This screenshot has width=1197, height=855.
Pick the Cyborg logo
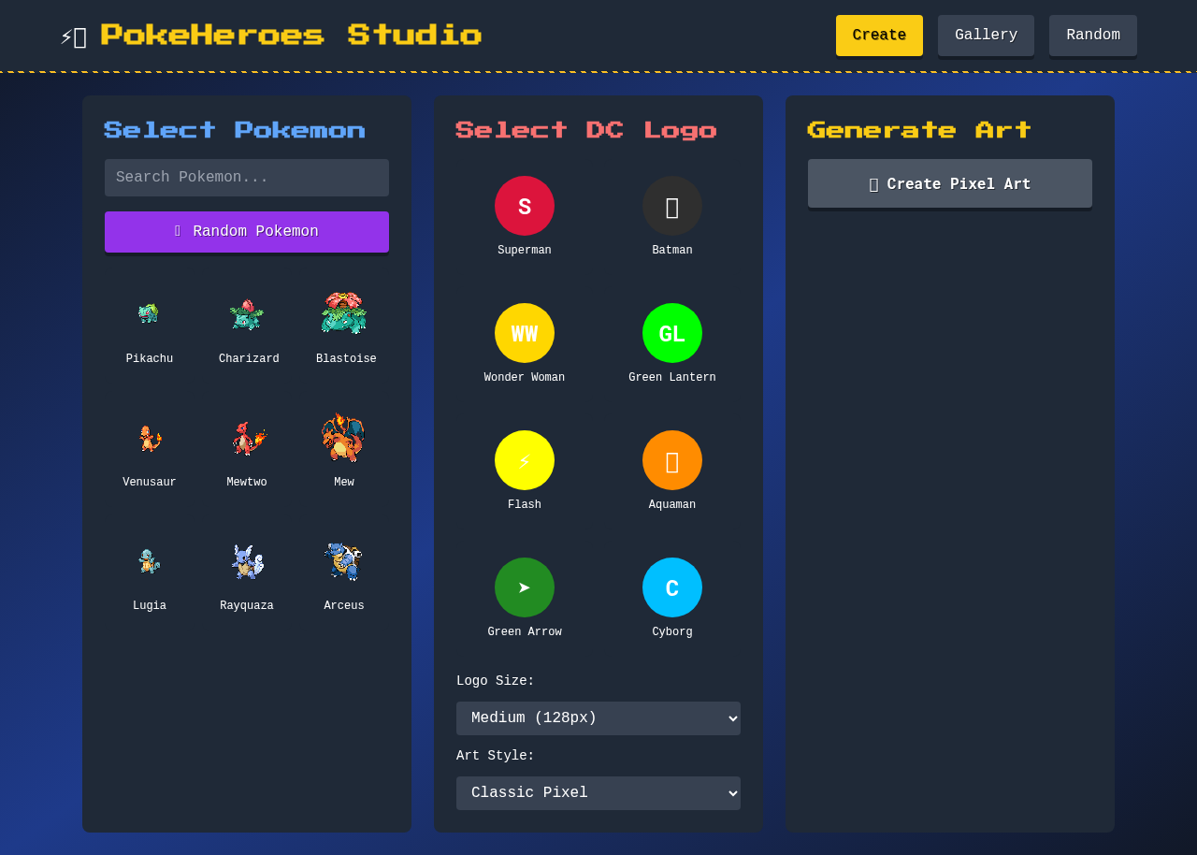pyautogui.click(x=671, y=587)
